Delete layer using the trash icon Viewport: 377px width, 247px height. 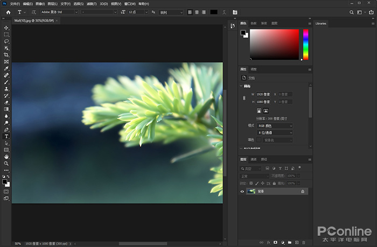coord(303,243)
